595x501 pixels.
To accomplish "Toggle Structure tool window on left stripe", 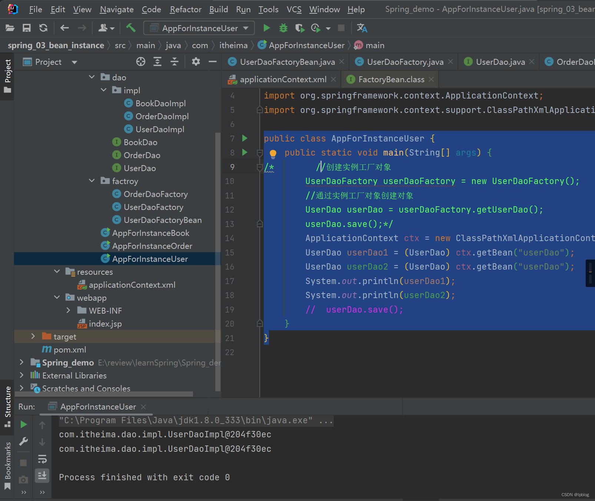I will tap(7, 406).
